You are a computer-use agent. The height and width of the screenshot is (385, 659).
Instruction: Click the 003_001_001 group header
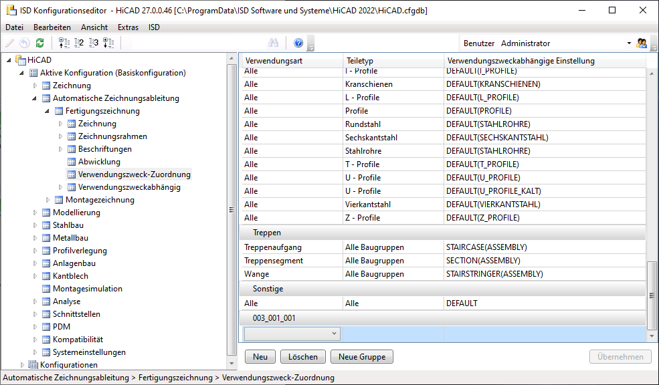coord(442,317)
